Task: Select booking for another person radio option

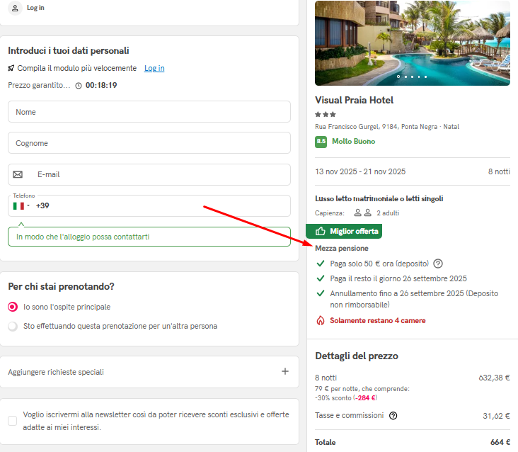Action: point(13,327)
